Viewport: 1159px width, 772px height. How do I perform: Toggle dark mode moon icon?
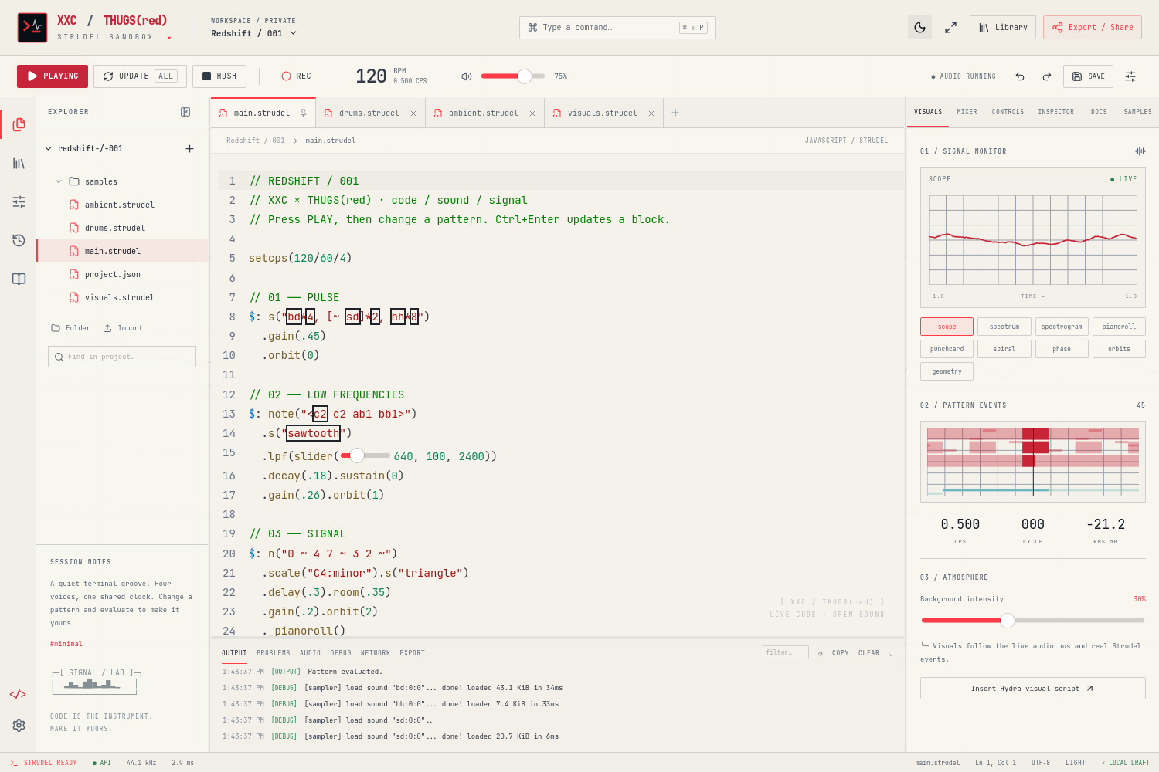click(x=919, y=28)
